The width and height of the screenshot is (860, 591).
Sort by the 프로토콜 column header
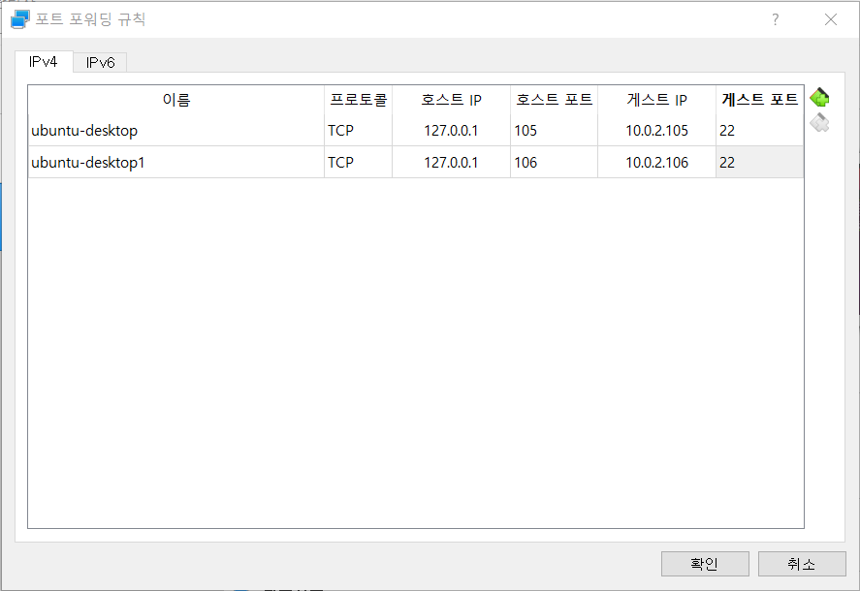click(358, 100)
